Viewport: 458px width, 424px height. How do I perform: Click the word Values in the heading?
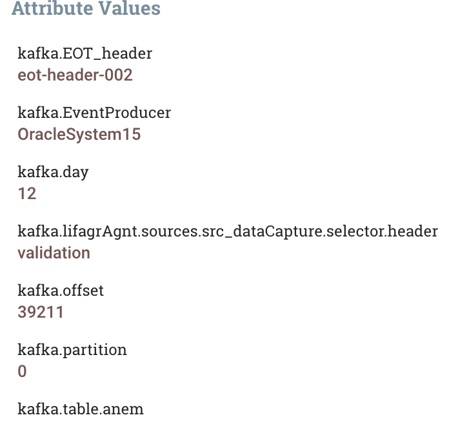(x=129, y=8)
